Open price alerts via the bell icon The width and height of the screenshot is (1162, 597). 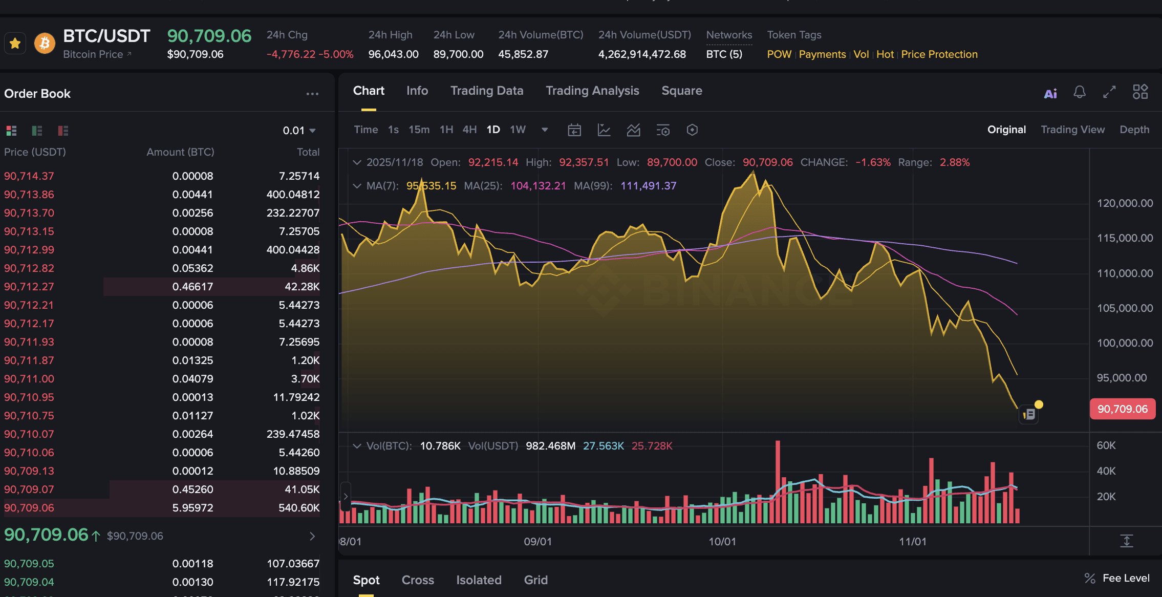pyautogui.click(x=1080, y=93)
